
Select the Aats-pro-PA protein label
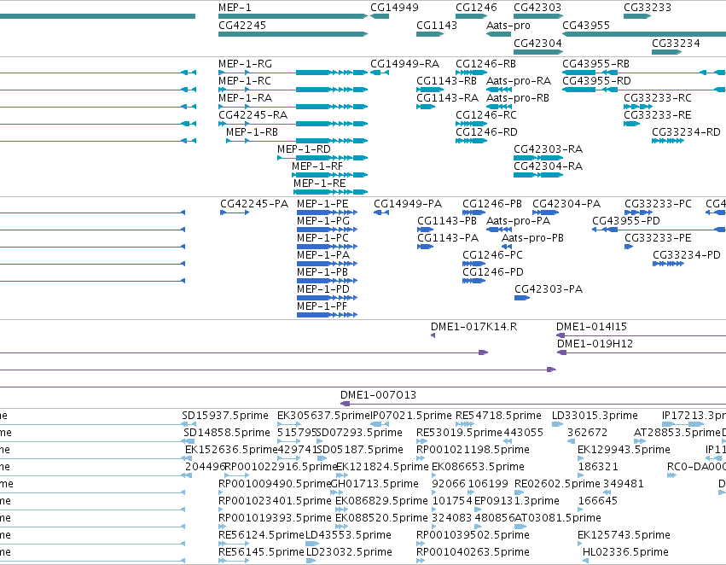coord(518,221)
